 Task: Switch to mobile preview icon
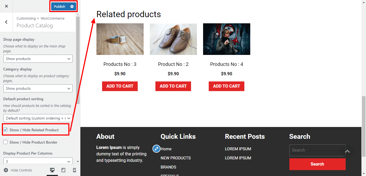tap(74, 170)
